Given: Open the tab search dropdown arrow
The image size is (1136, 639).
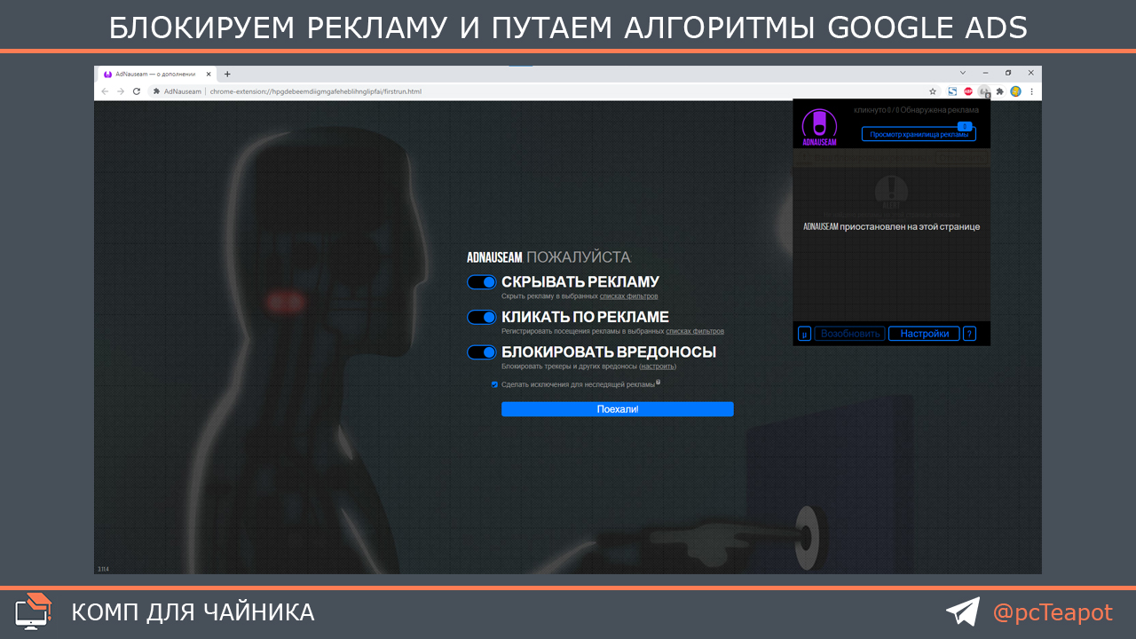Looking at the screenshot, I should tap(963, 72).
